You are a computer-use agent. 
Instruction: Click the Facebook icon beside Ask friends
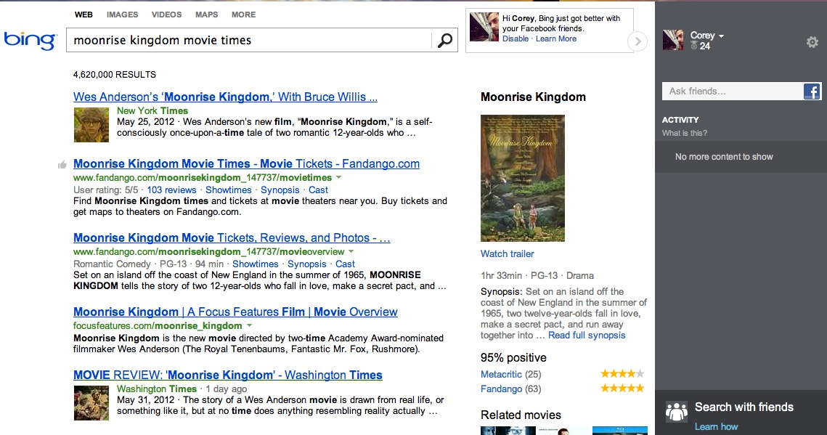click(812, 92)
